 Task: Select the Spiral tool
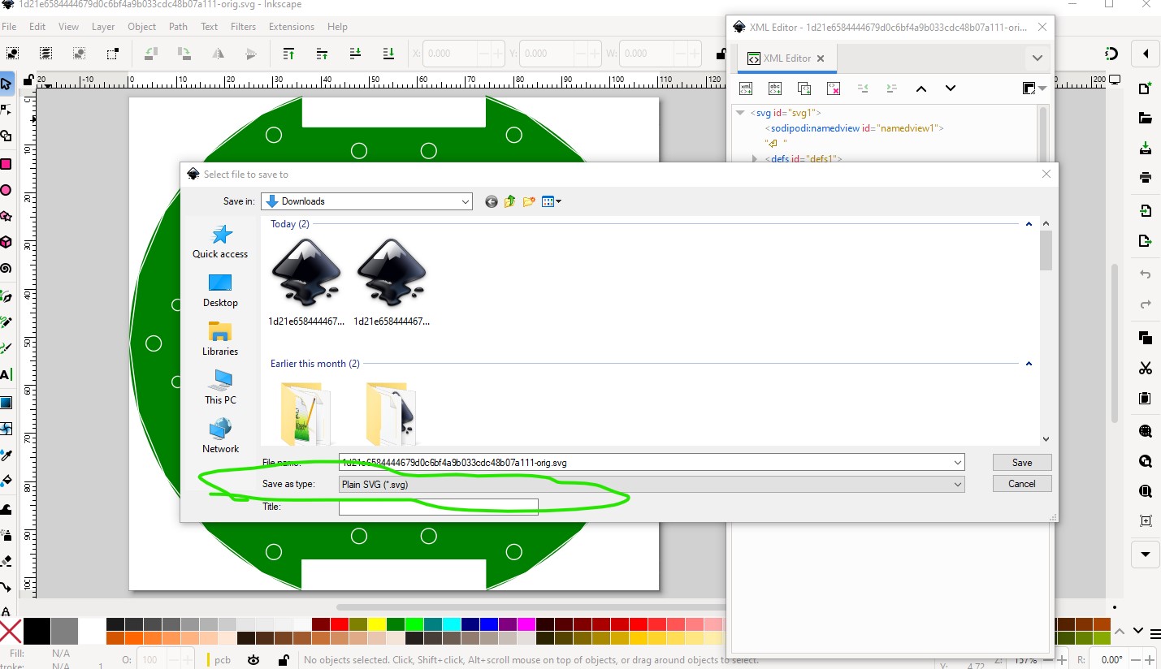point(6,268)
